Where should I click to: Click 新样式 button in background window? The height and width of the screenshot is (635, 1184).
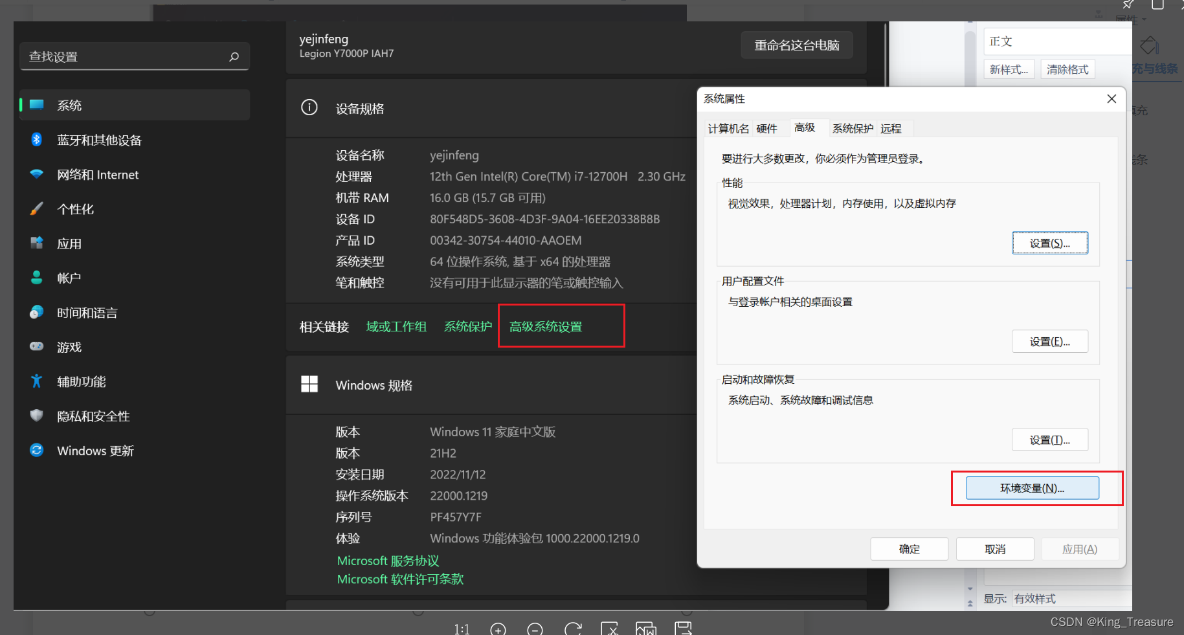point(1009,69)
